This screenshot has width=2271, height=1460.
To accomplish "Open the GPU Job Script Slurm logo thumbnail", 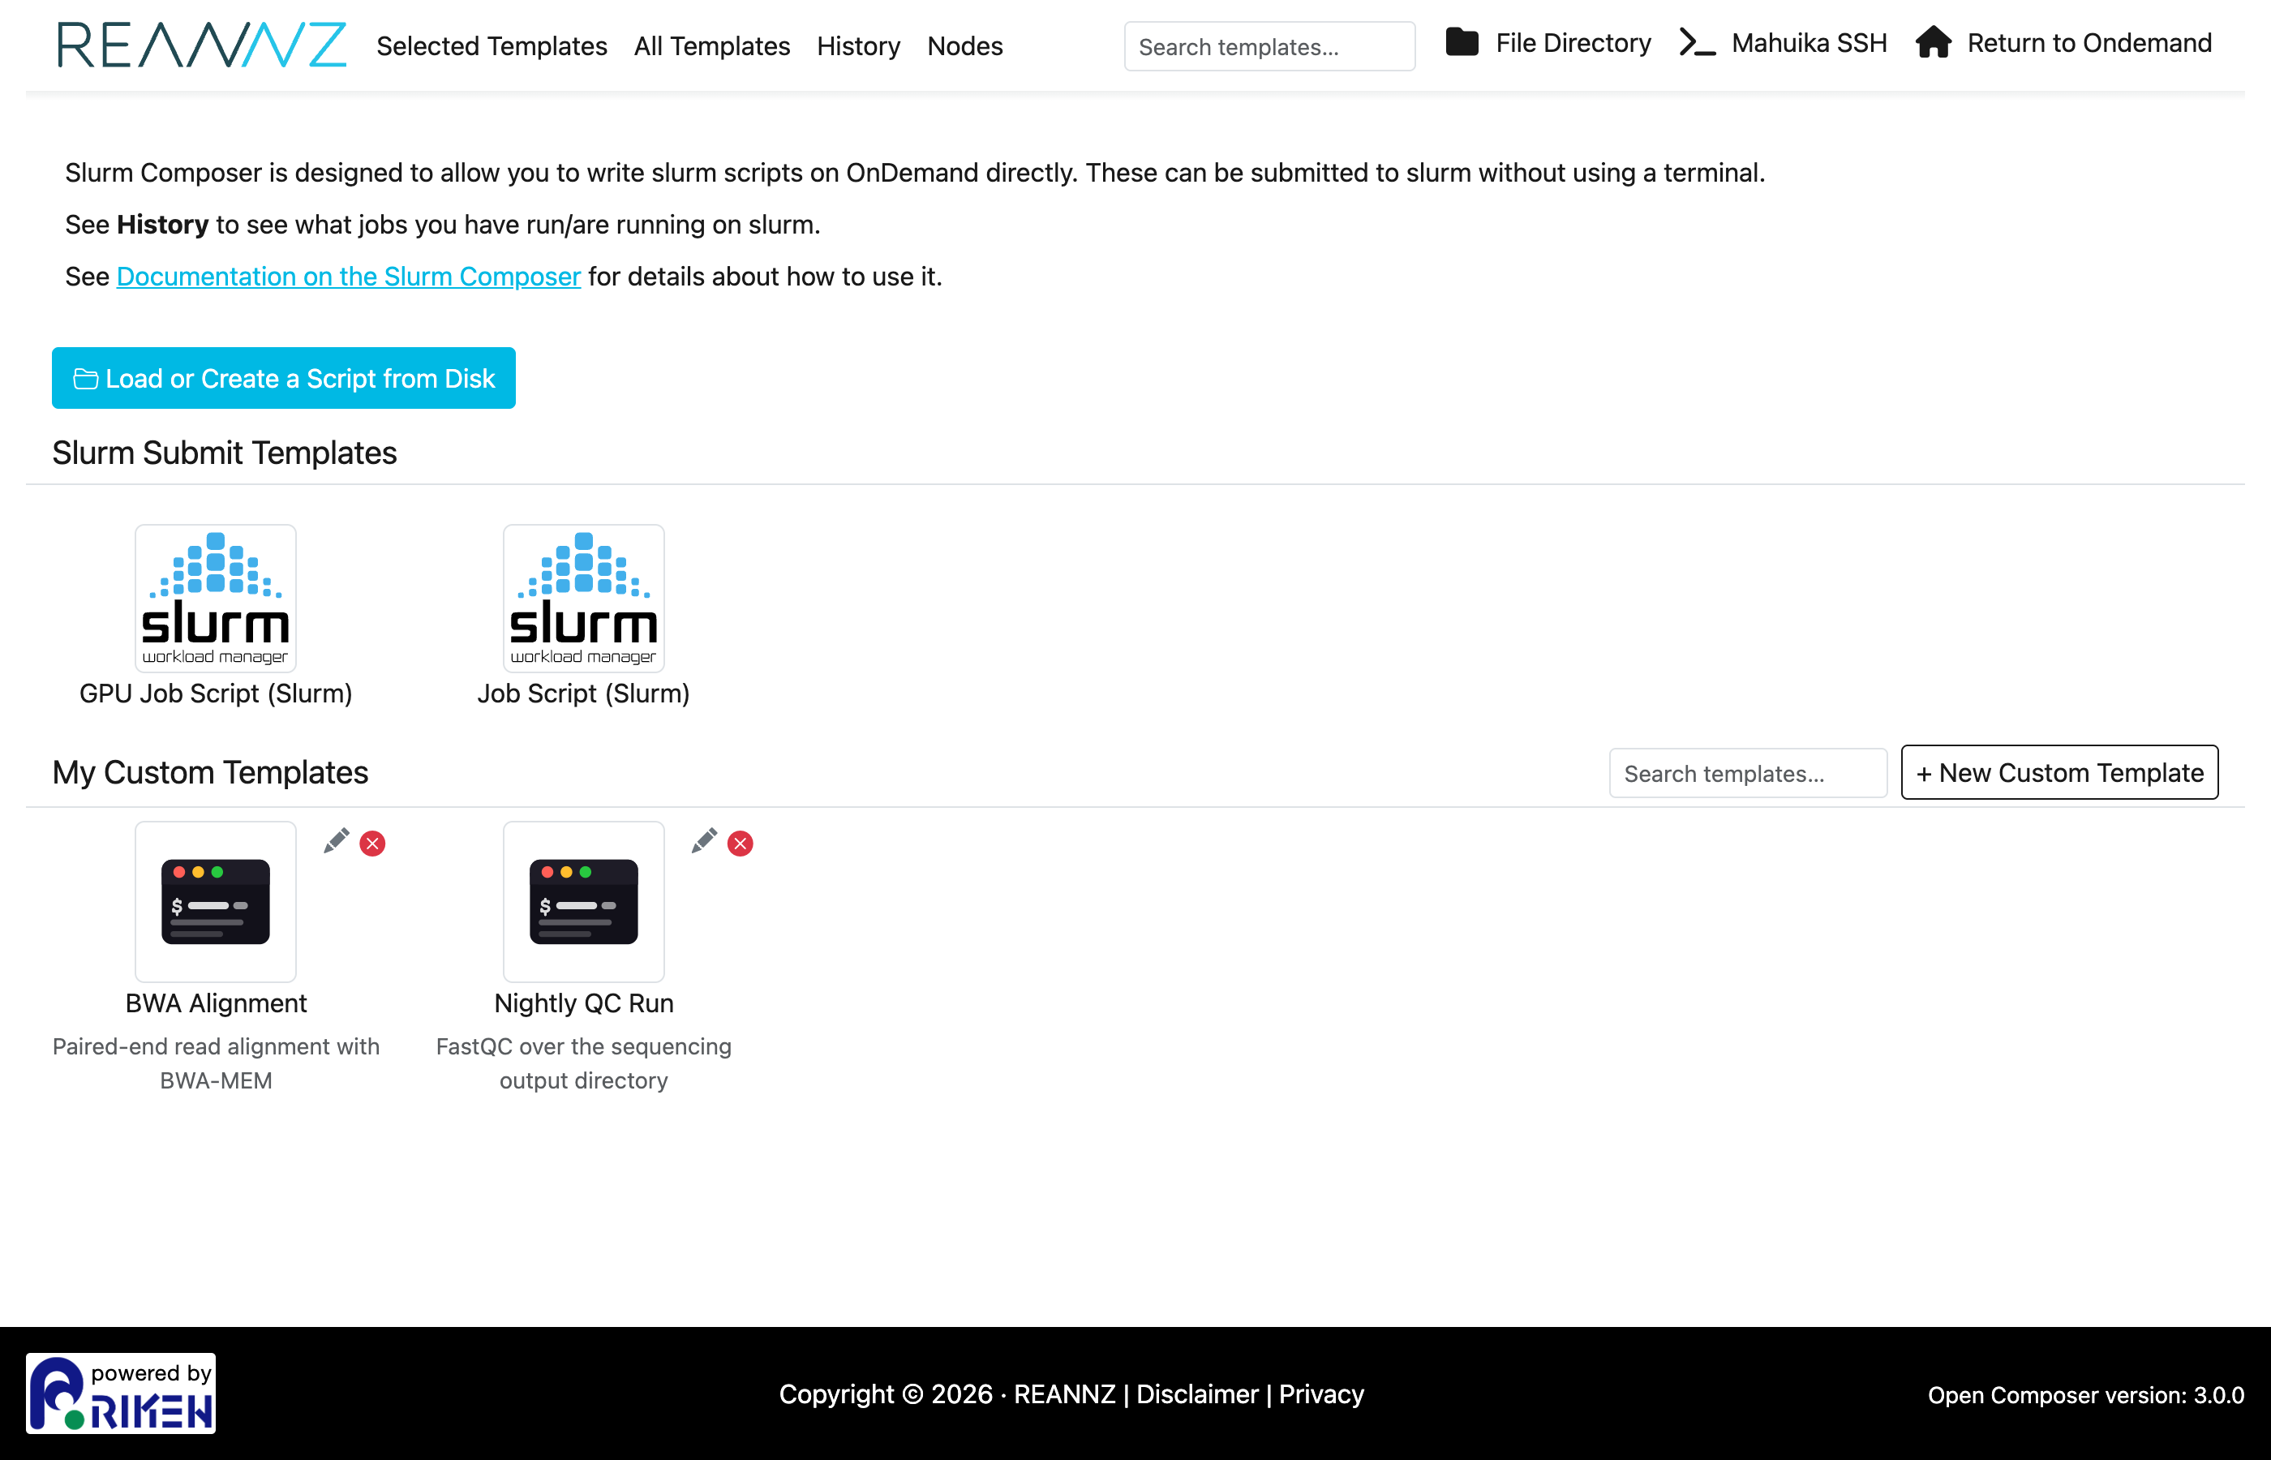I will pos(215,599).
